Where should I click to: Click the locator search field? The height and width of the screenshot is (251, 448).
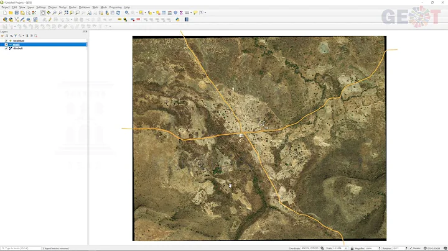21,248
